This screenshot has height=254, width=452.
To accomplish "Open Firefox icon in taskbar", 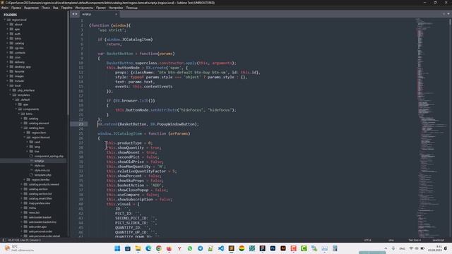I will pos(169,248).
